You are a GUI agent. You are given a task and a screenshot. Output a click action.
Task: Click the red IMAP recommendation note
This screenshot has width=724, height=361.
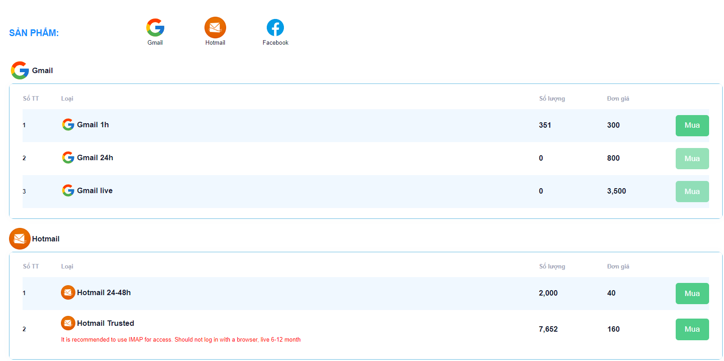tap(181, 340)
